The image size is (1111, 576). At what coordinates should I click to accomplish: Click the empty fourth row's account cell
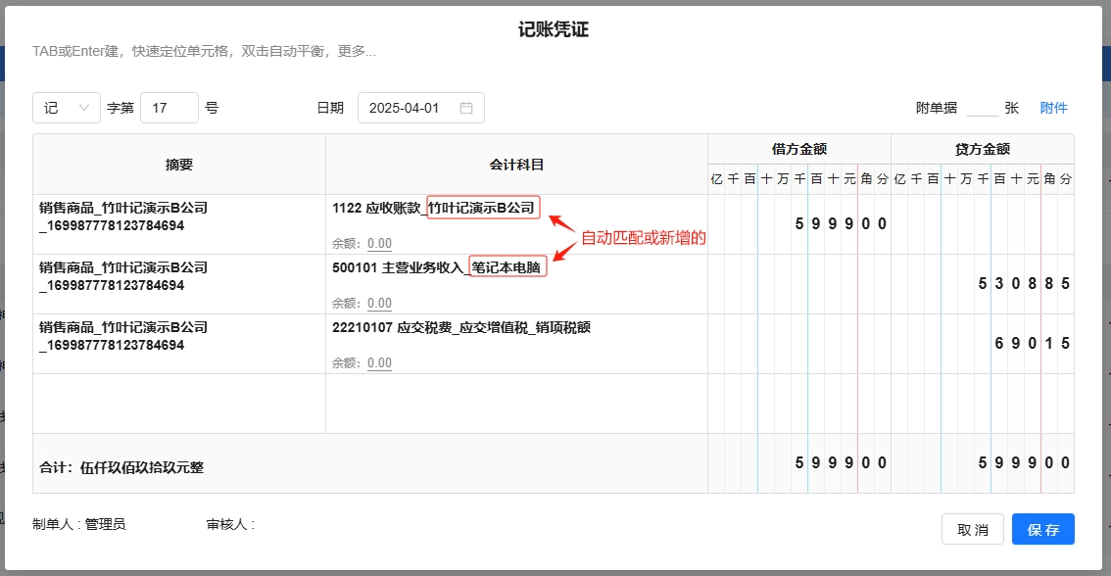[x=516, y=403]
